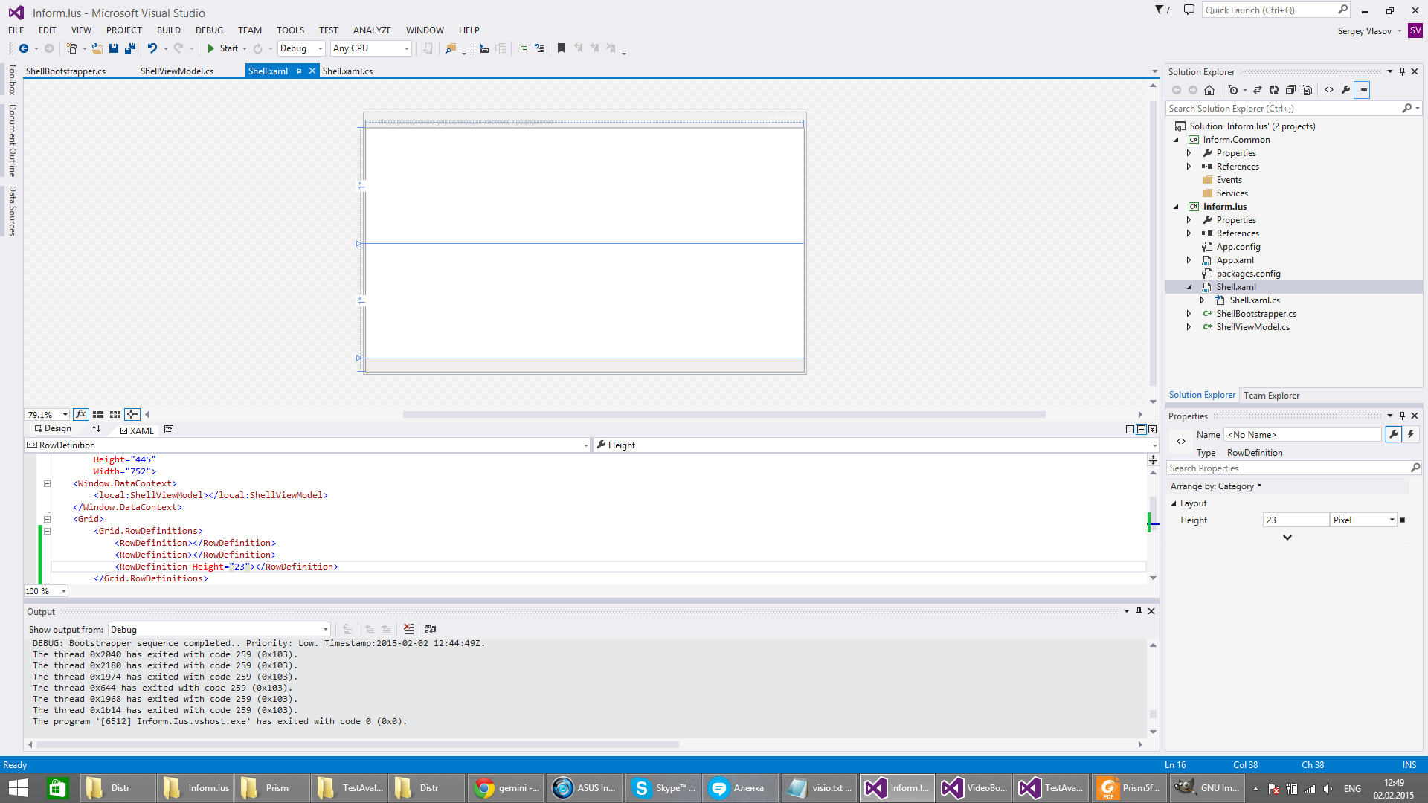Viewport: 1428px width, 803px height.
Task: Switch to the Team Explorer tab
Action: 1271,396
